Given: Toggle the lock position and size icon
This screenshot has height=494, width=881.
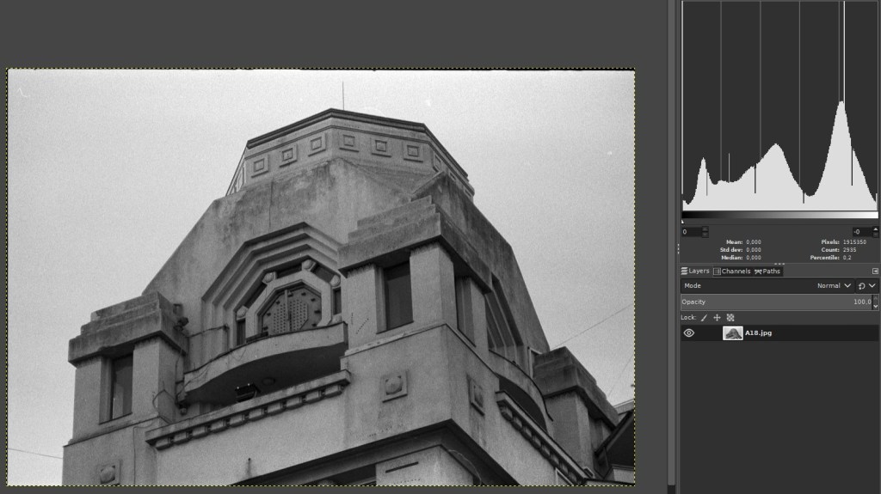Looking at the screenshot, I should 717,317.
